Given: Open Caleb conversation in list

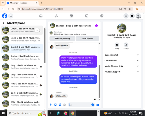Looking at the screenshot, I should click(22, 95).
